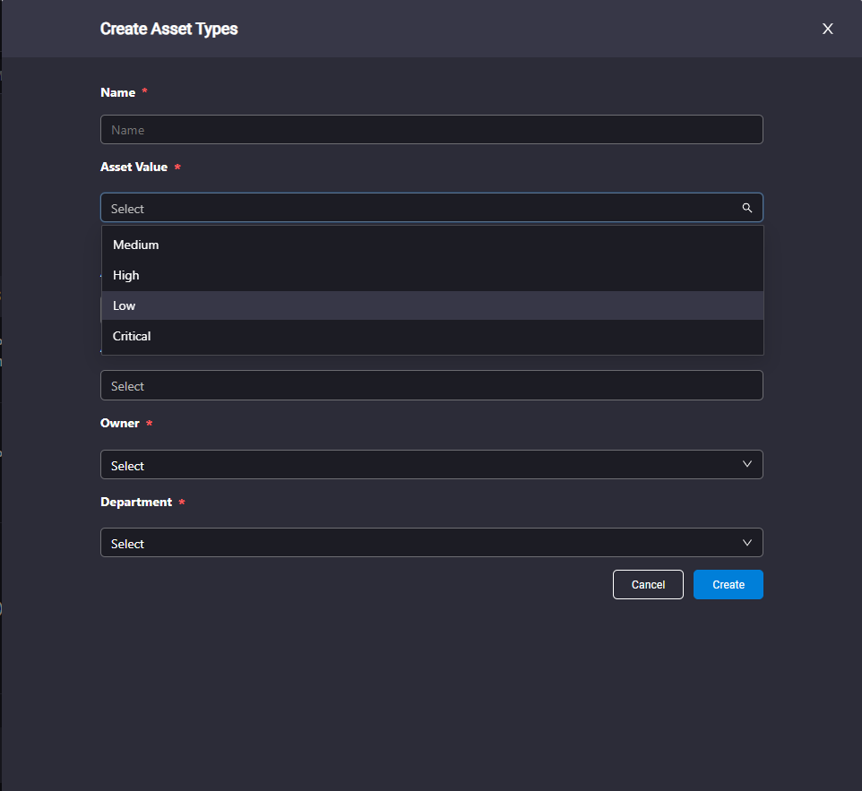Click the Create Asset Types heading
The image size is (862, 791).
tap(168, 29)
